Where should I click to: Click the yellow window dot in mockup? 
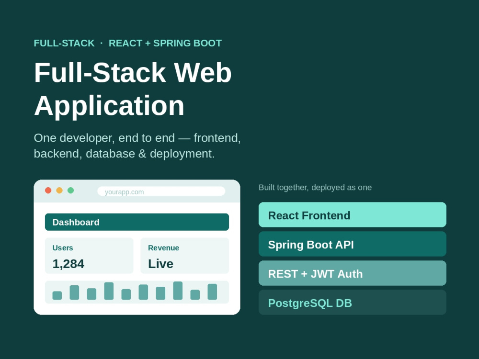[x=59, y=191]
